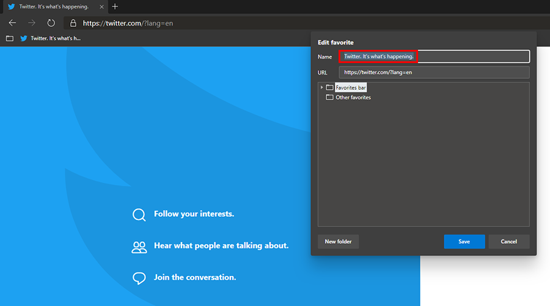Edit the favorite URL field
550x306 pixels.
[x=435, y=72]
